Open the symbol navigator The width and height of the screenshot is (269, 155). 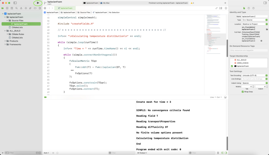coord(12,8)
